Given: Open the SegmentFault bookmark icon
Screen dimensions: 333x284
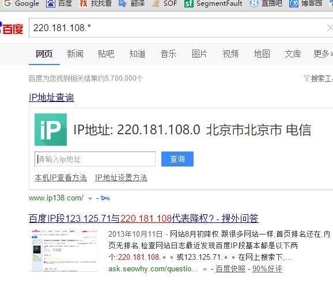Looking at the screenshot, I should click(x=189, y=3).
